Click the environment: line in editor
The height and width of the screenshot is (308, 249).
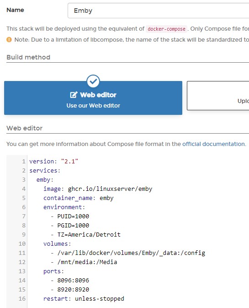click(x=64, y=207)
